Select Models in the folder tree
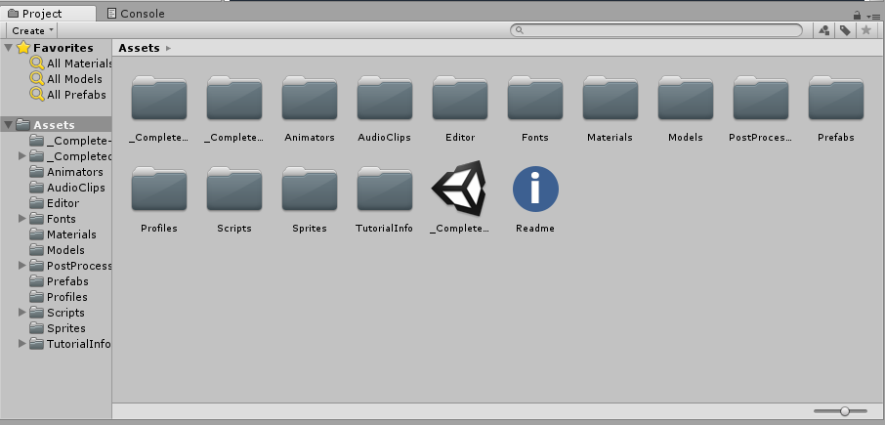Image resolution: width=885 pixels, height=425 pixels. [57, 250]
